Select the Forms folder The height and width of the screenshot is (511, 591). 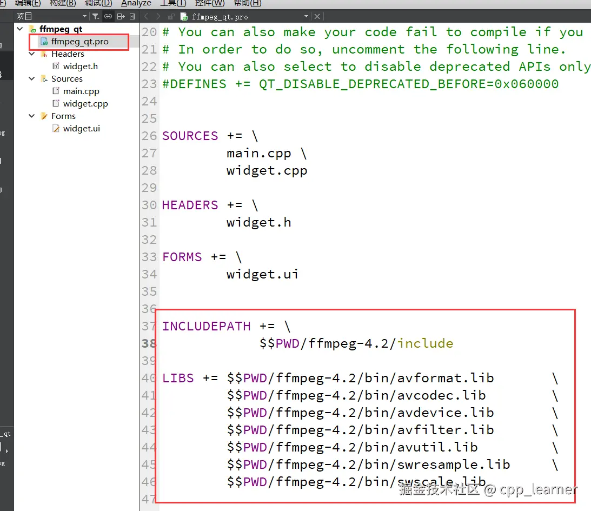63,116
